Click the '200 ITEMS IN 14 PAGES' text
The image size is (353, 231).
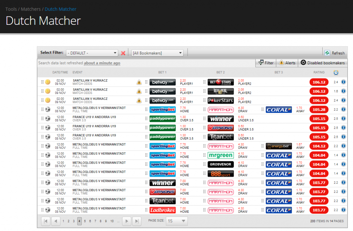327,221
